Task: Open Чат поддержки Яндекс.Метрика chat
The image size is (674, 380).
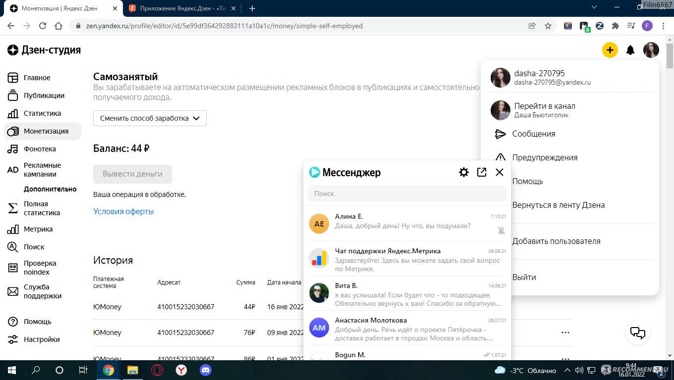Action: [407, 258]
